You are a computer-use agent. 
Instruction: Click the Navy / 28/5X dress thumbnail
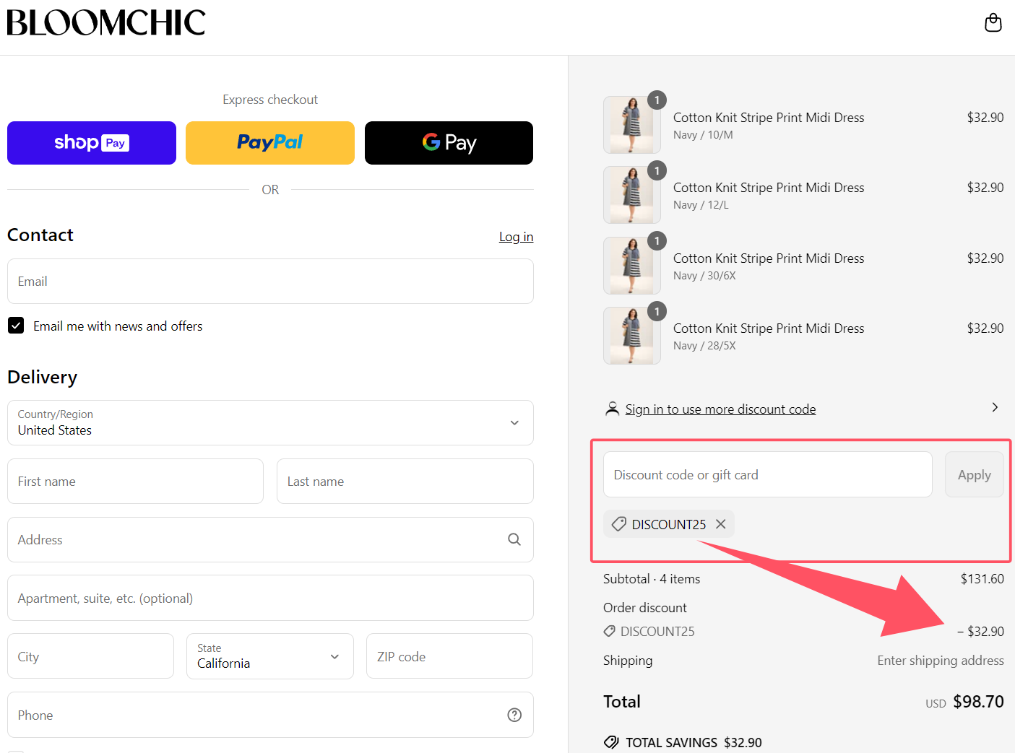click(632, 336)
